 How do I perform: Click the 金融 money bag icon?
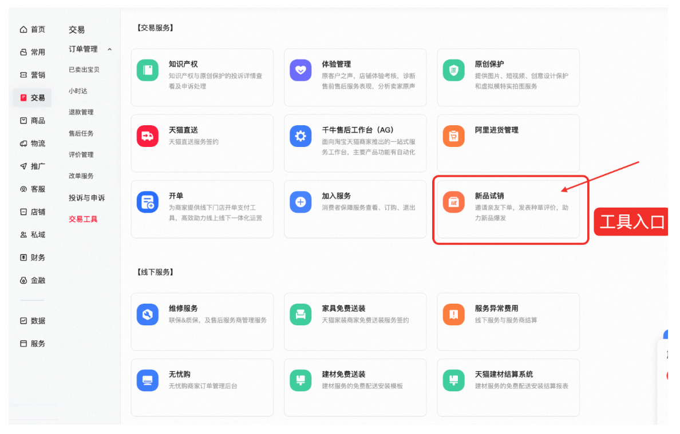pyautogui.click(x=23, y=280)
